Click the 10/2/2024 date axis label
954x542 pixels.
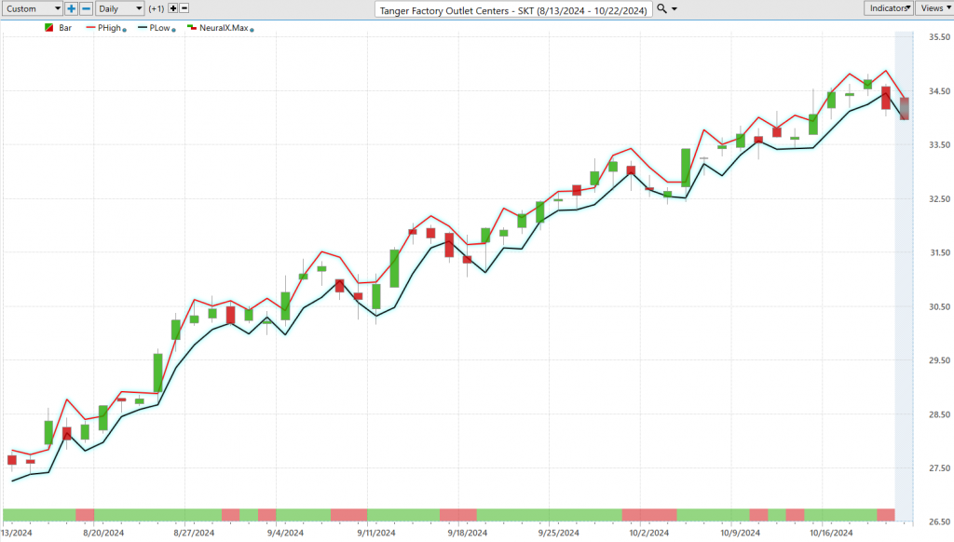tap(649, 533)
